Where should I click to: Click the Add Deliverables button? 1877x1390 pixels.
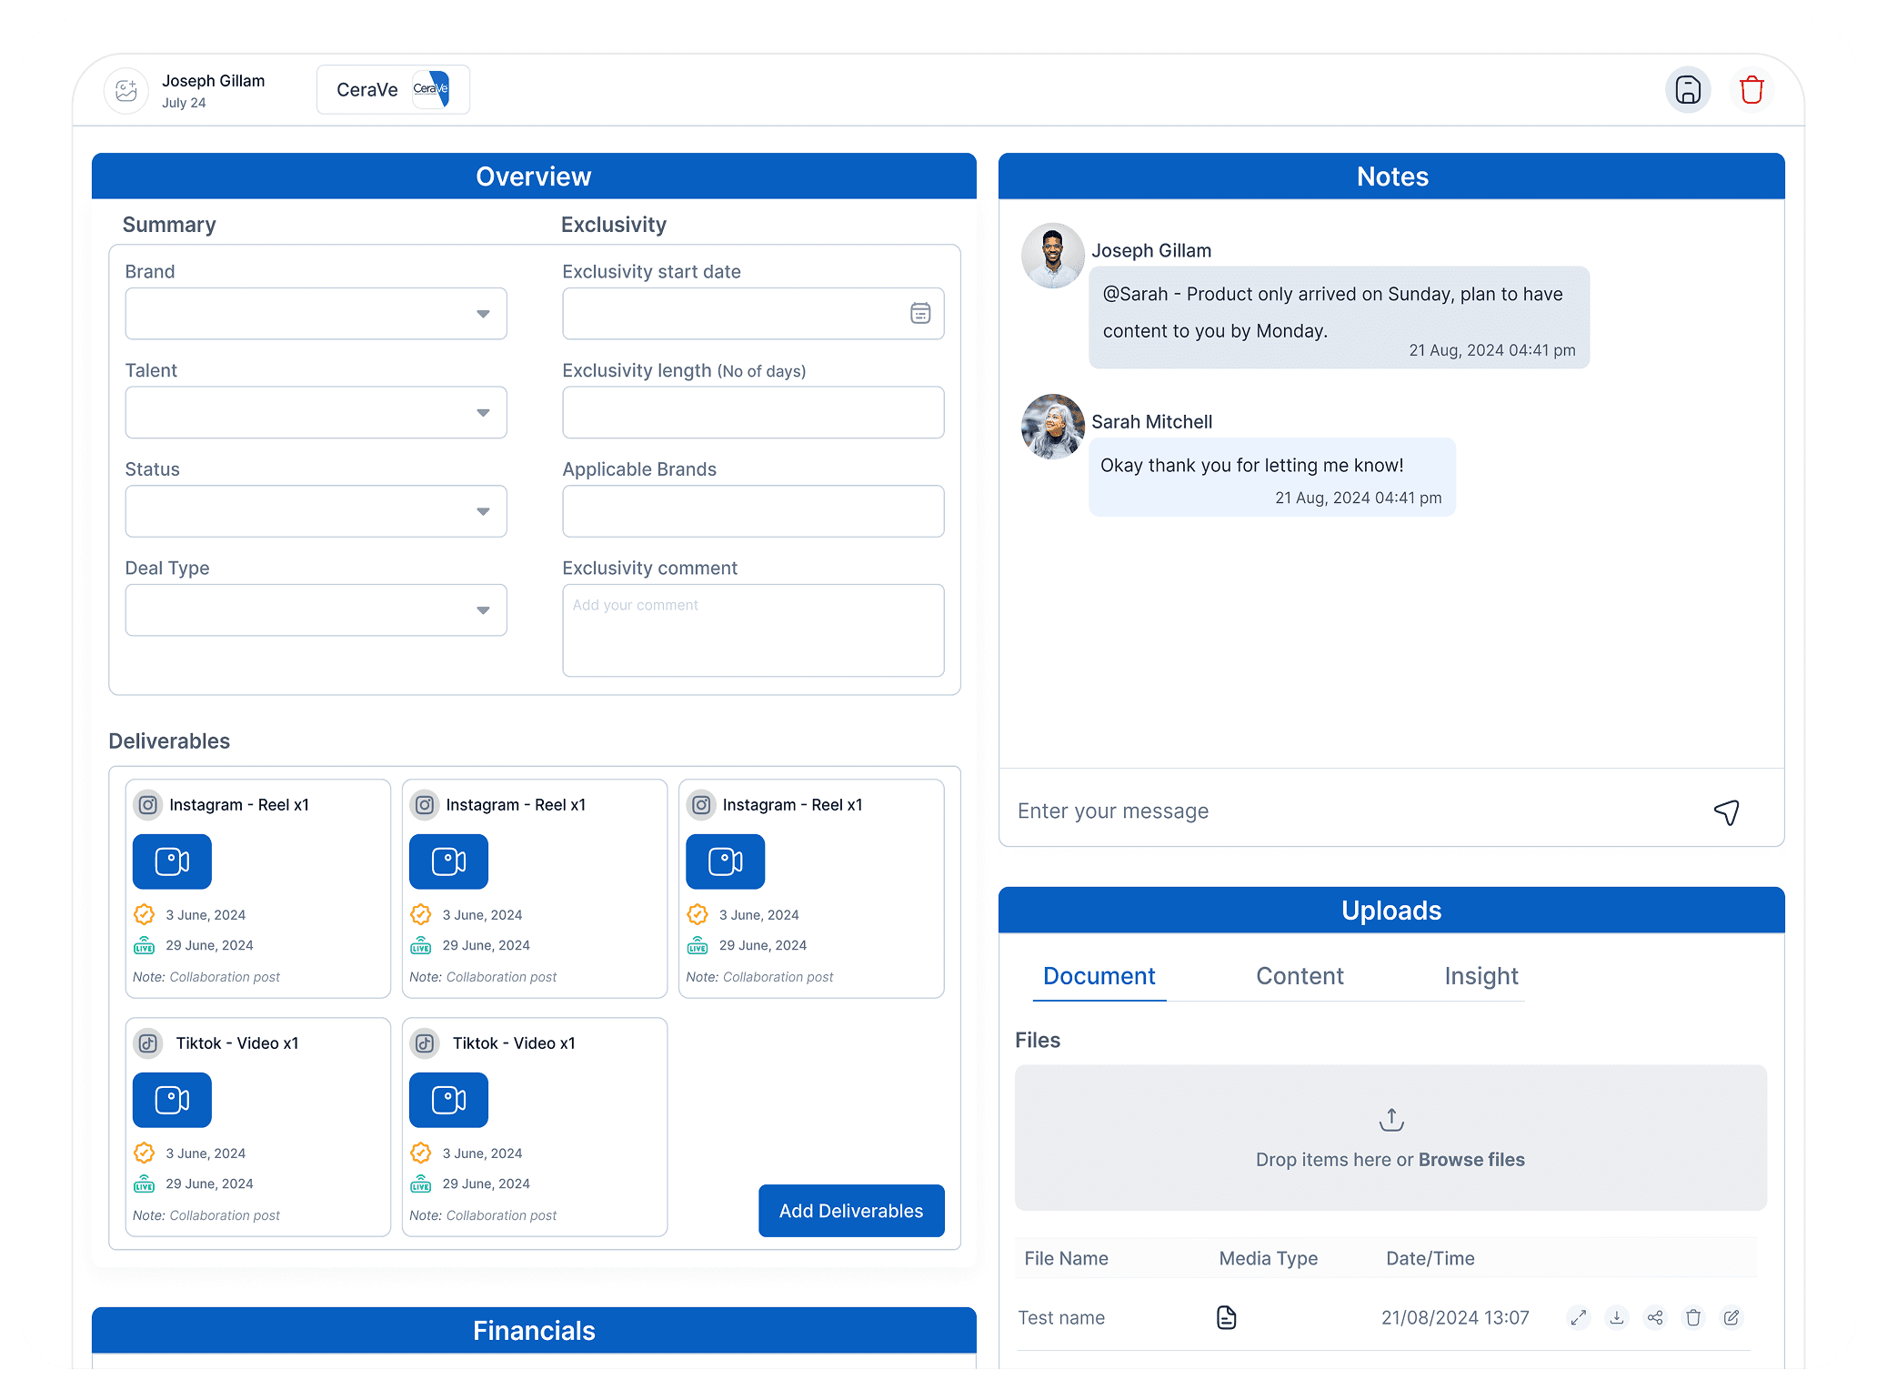[851, 1211]
